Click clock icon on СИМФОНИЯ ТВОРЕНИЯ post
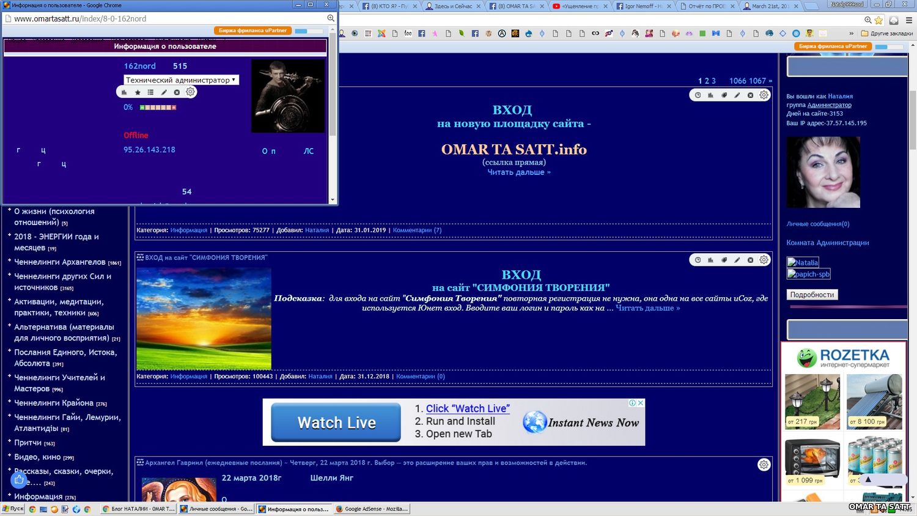 (698, 260)
